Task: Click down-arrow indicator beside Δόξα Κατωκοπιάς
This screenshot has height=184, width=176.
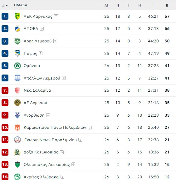Action: coord(62,152)
